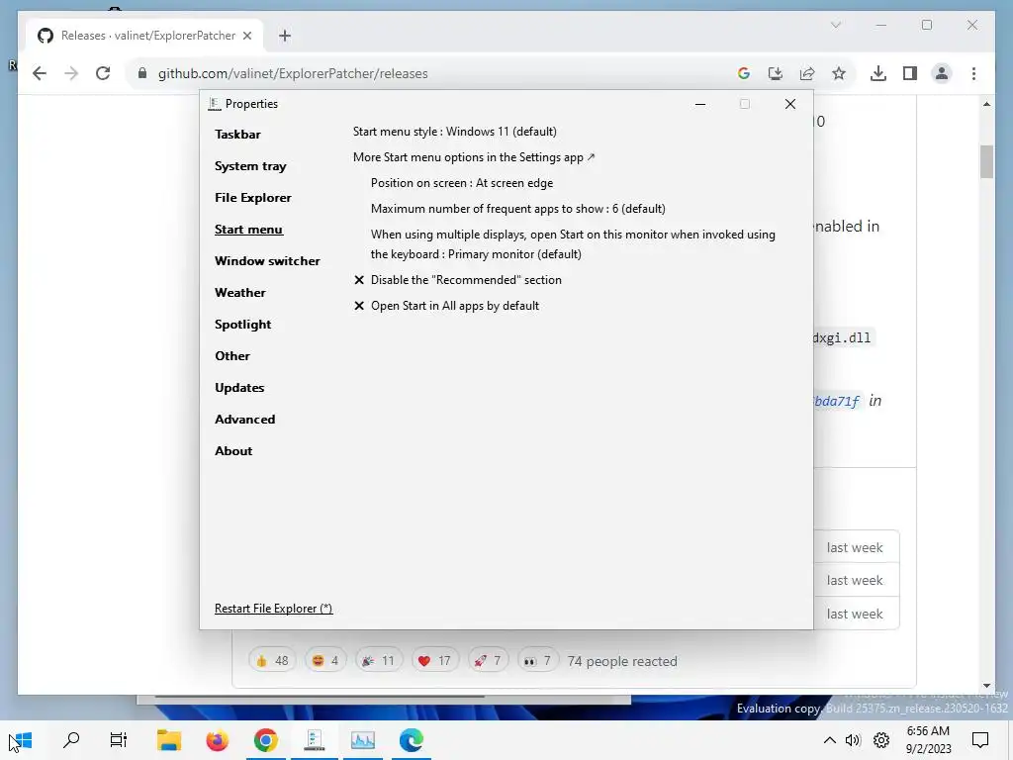This screenshot has width=1013, height=760.
Task: Select the File Explorer section
Action: [253, 198]
